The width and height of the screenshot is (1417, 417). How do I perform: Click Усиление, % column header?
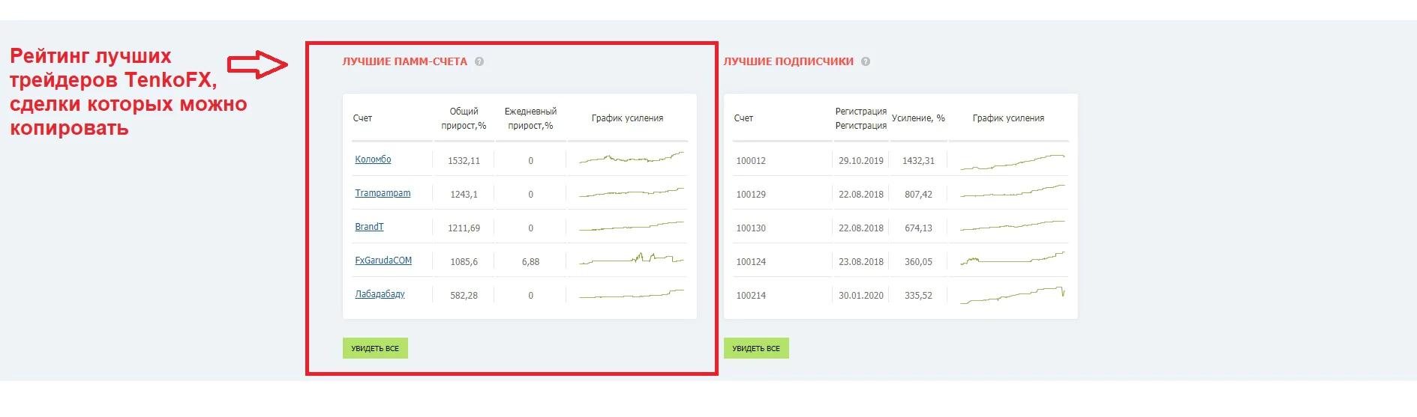[918, 118]
